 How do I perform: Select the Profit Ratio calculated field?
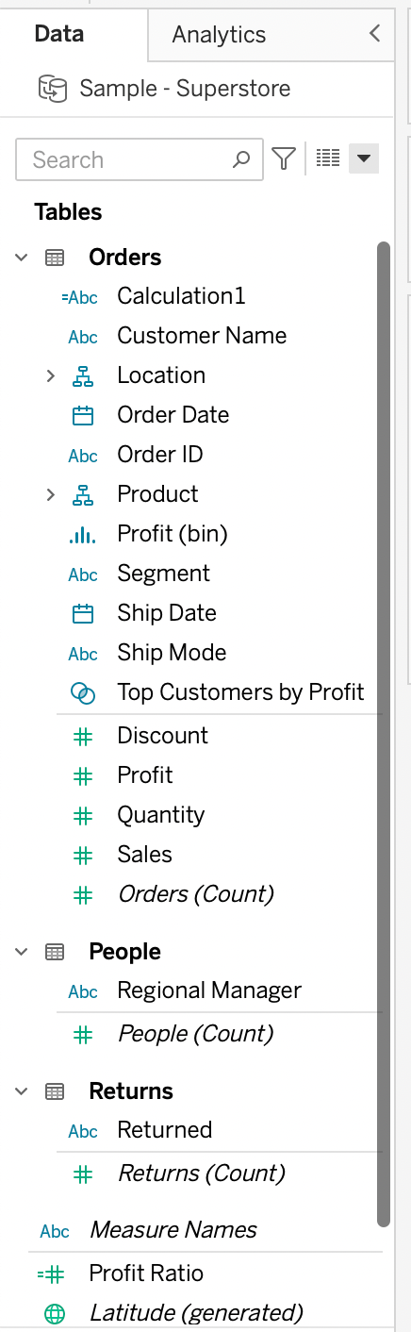146,1274
